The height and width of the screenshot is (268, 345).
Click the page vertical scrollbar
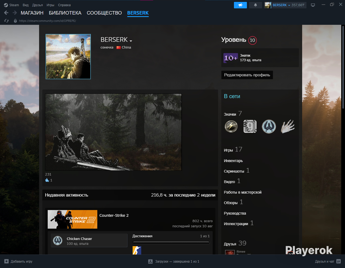343,67
